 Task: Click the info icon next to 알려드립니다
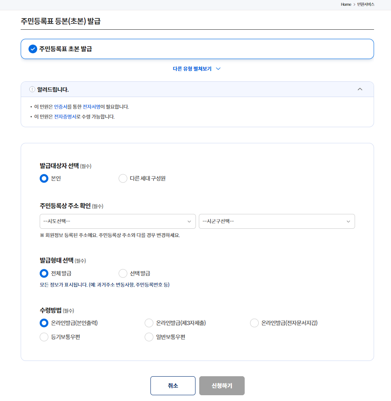[x=32, y=89]
